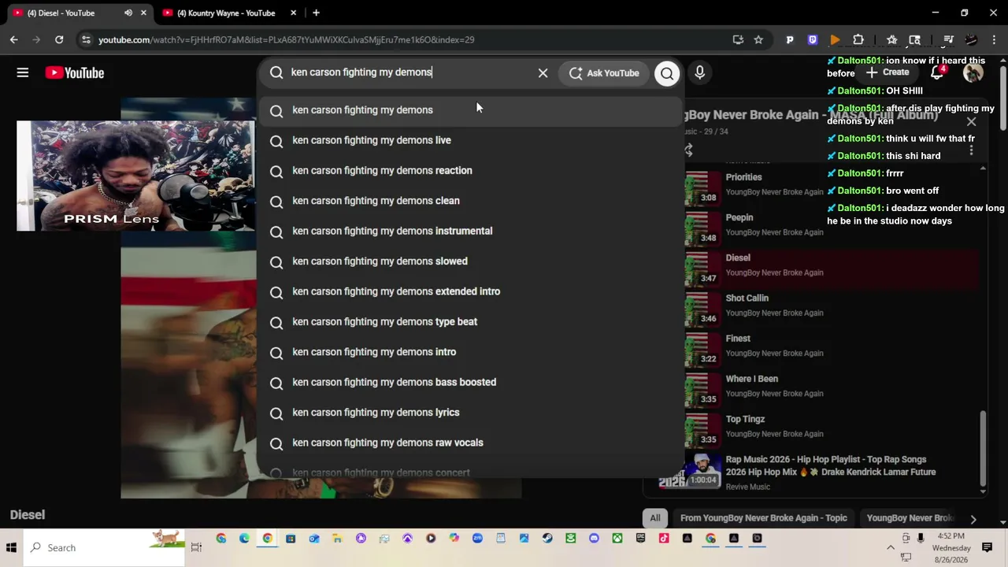The height and width of the screenshot is (567, 1008).
Task: Choose the fighting my demons clean suggestion
Action: 470,201
